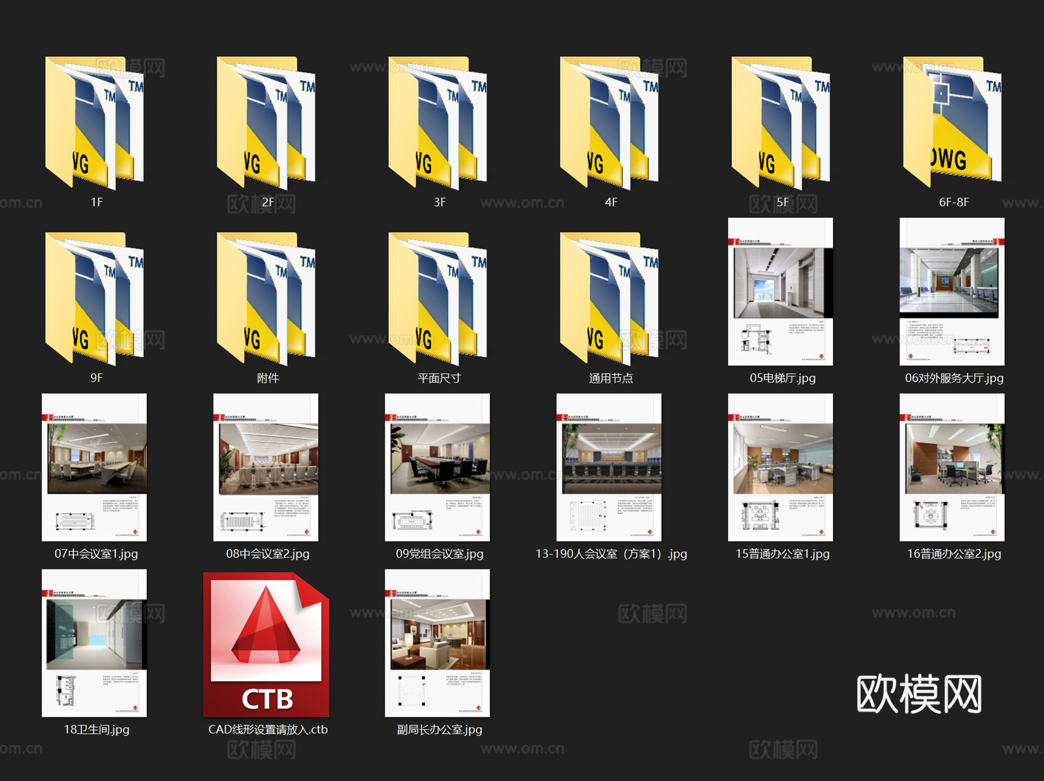Open the 06对外服务大厅.jpg thumbnail

pos(952,292)
